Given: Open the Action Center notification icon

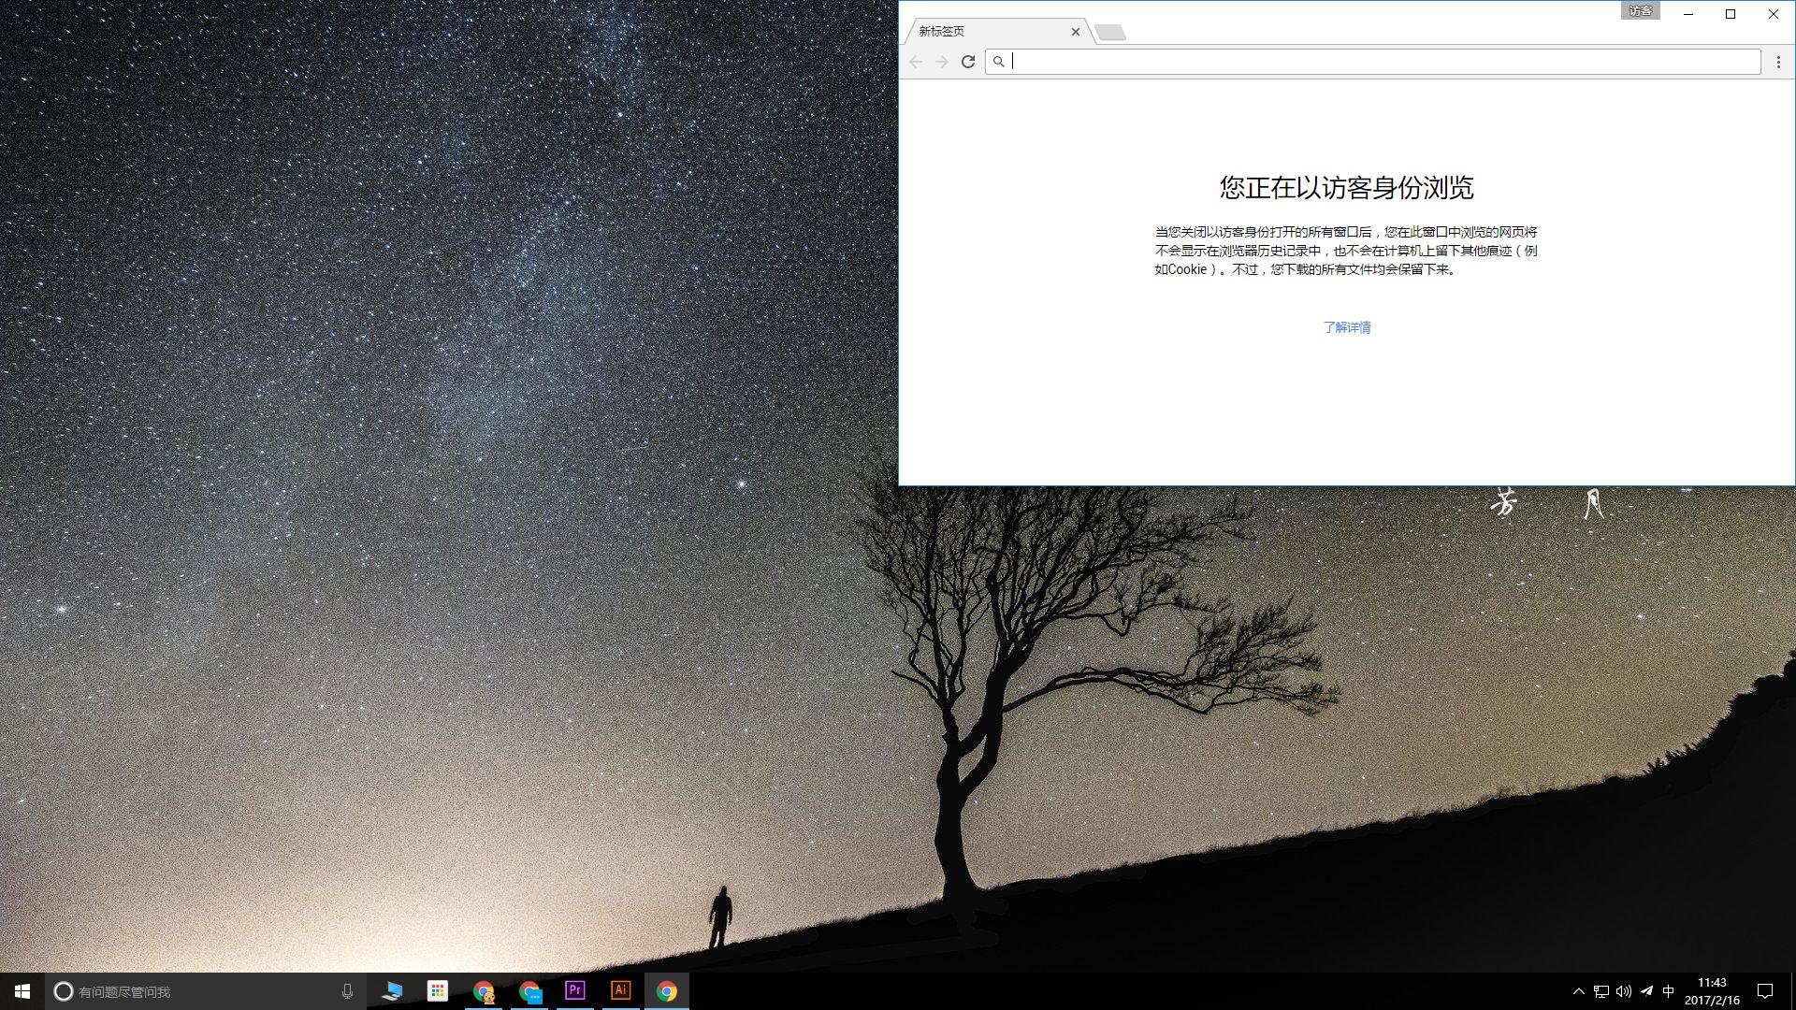Looking at the screenshot, I should [1765, 991].
